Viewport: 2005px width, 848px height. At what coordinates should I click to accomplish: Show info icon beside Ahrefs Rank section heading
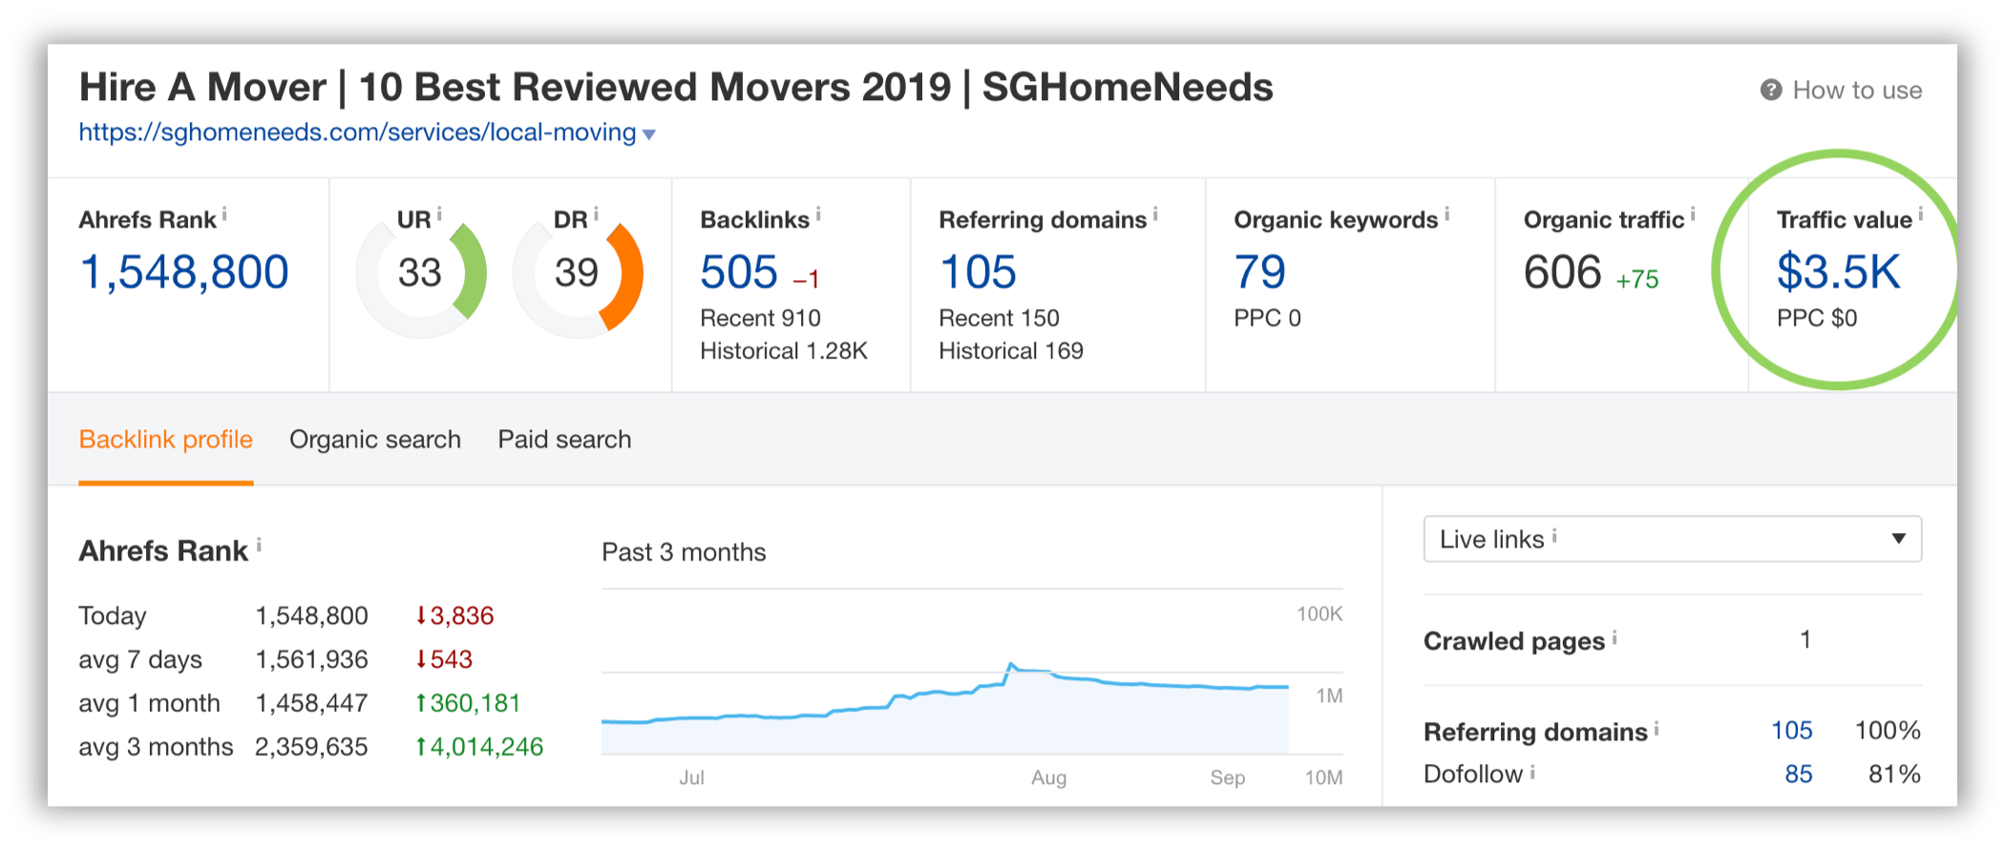[x=259, y=545]
